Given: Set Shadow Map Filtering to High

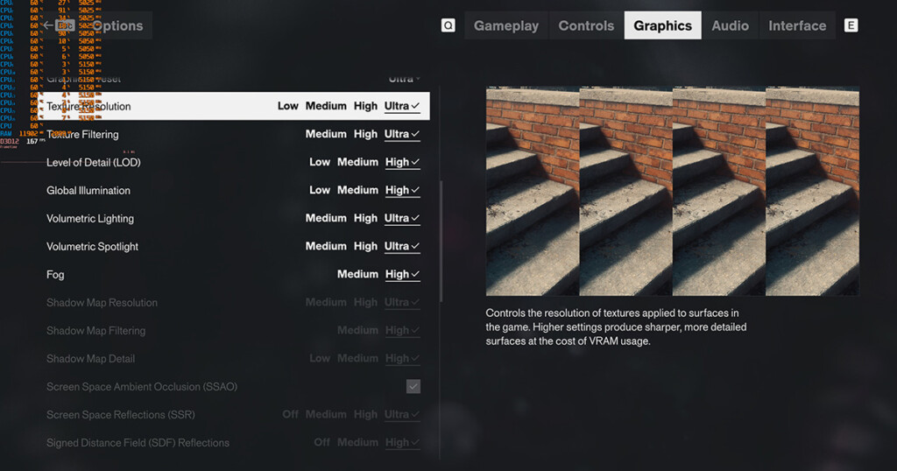Looking at the screenshot, I should 403,330.
